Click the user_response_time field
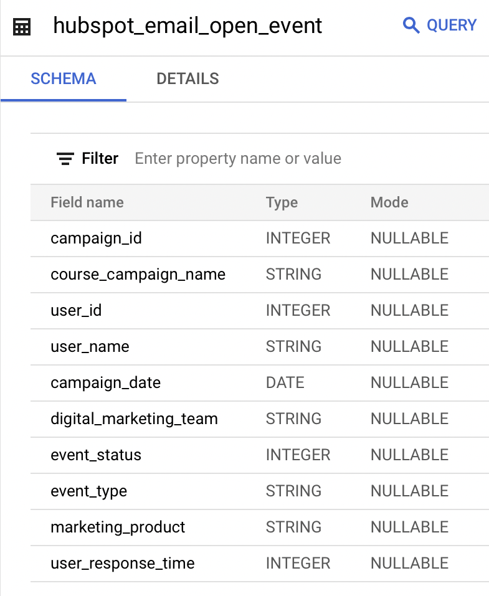 122,564
